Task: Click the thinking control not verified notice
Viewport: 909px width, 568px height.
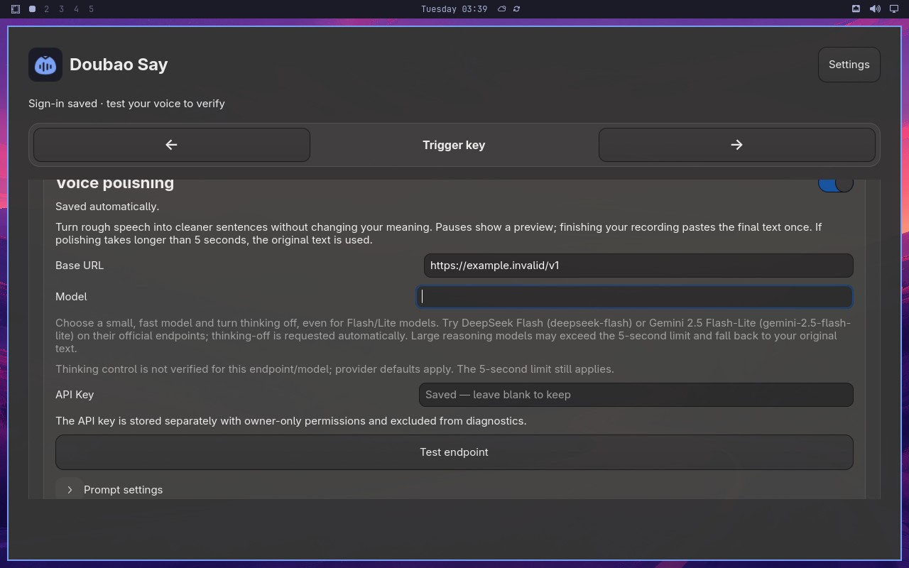Action: (334, 369)
